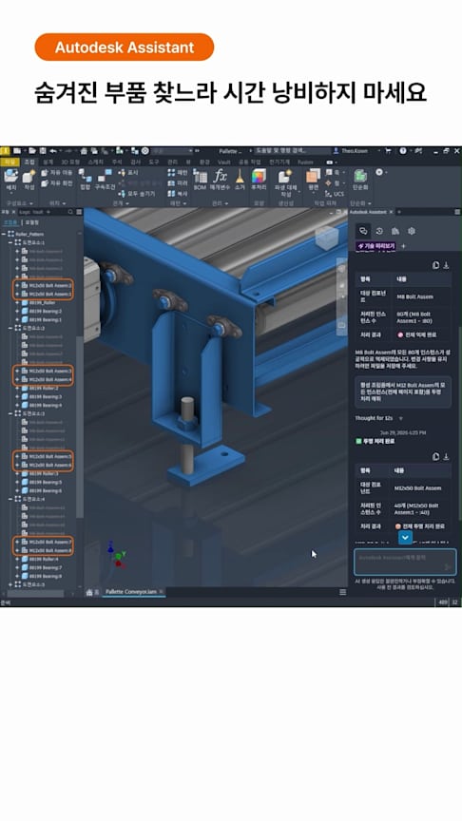Expand the M12x50 Bolt Assem:2 node
The height and width of the screenshot is (821, 462).
coord(17,285)
